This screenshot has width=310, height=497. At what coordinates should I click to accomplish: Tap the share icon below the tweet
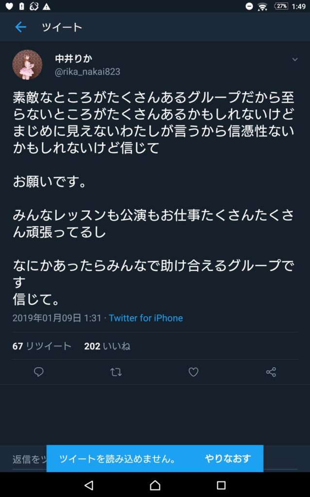[x=271, y=372]
